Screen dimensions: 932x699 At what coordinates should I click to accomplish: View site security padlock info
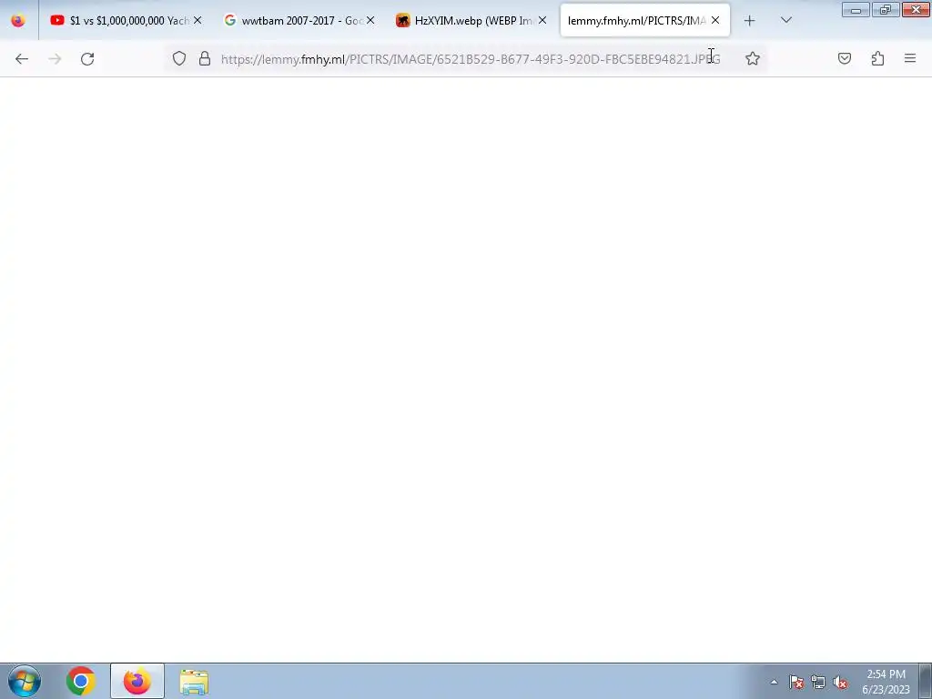coord(205,58)
